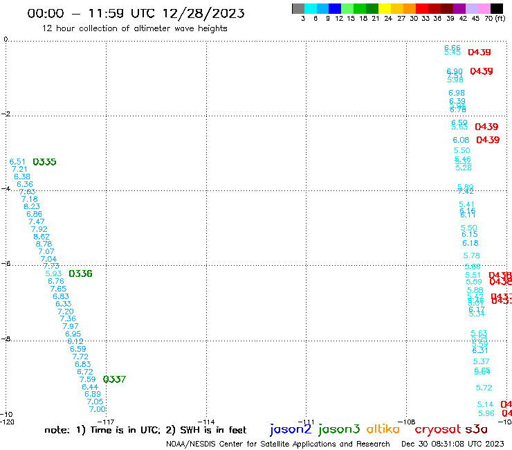Screen dimensions: 512x450
Task: Click the wave height value '5.28'
Action: (464, 168)
